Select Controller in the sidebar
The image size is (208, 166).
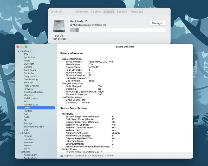(29, 73)
